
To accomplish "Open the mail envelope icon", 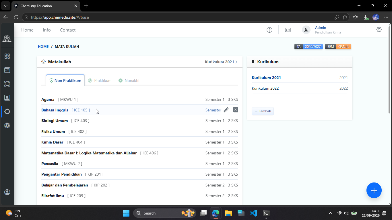I will click(288, 30).
